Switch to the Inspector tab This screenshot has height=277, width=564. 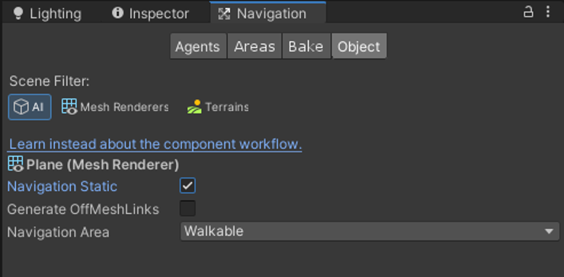(x=150, y=13)
